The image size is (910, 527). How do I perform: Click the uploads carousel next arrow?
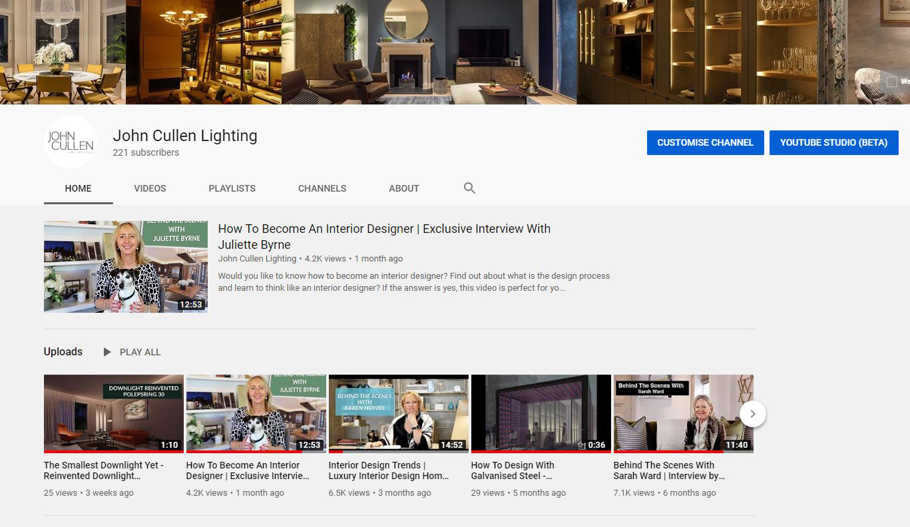click(x=752, y=414)
